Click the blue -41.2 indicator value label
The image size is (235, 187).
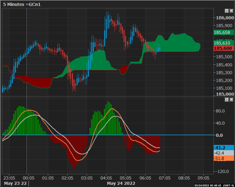tap(224, 148)
